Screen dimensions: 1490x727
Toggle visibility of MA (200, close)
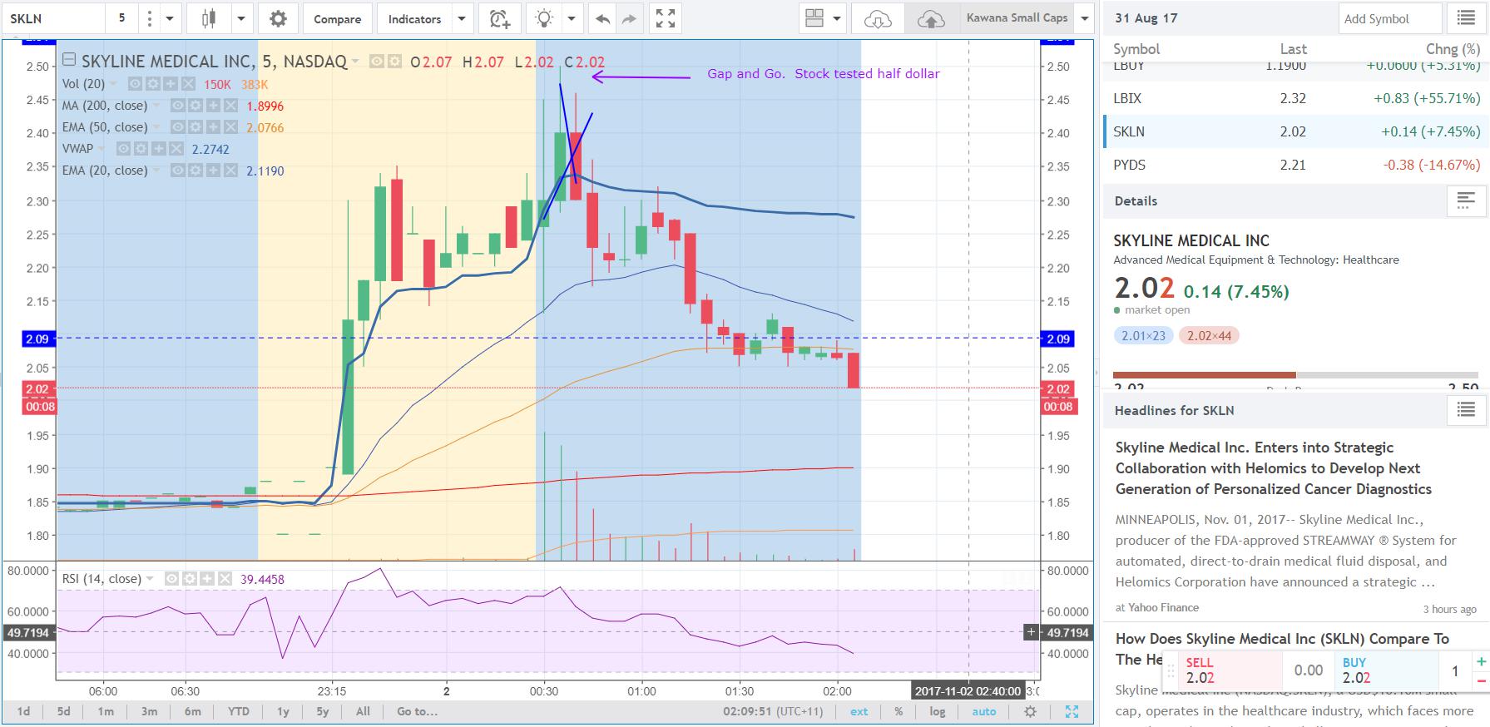176,106
